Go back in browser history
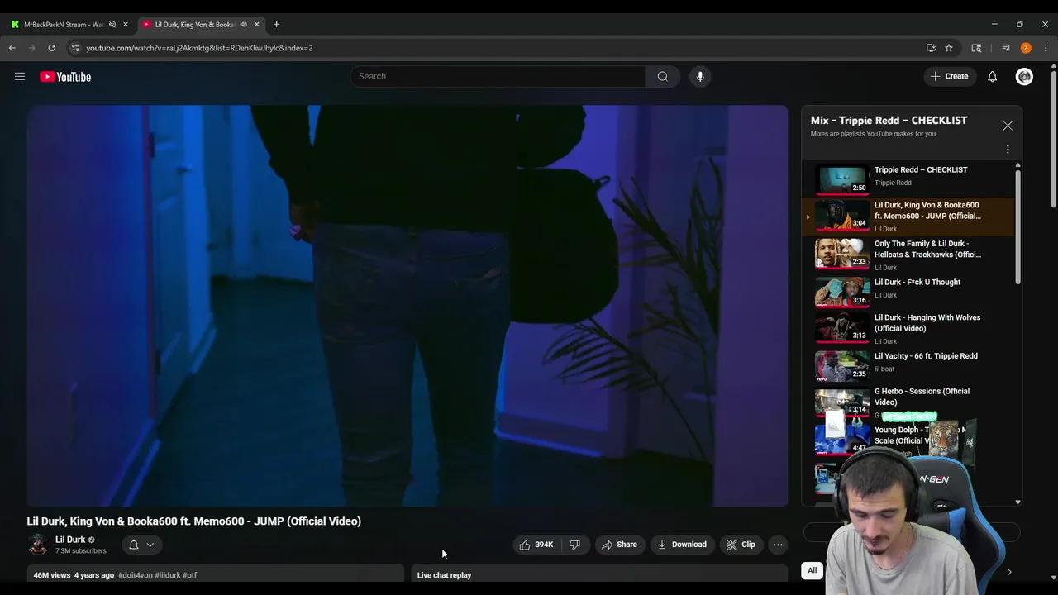This screenshot has height=595, width=1058. pos(12,48)
